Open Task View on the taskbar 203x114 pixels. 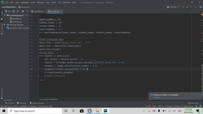click(74, 111)
